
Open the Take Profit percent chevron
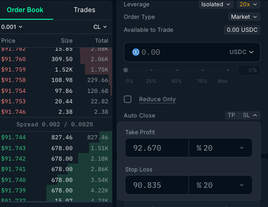click(x=242, y=148)
